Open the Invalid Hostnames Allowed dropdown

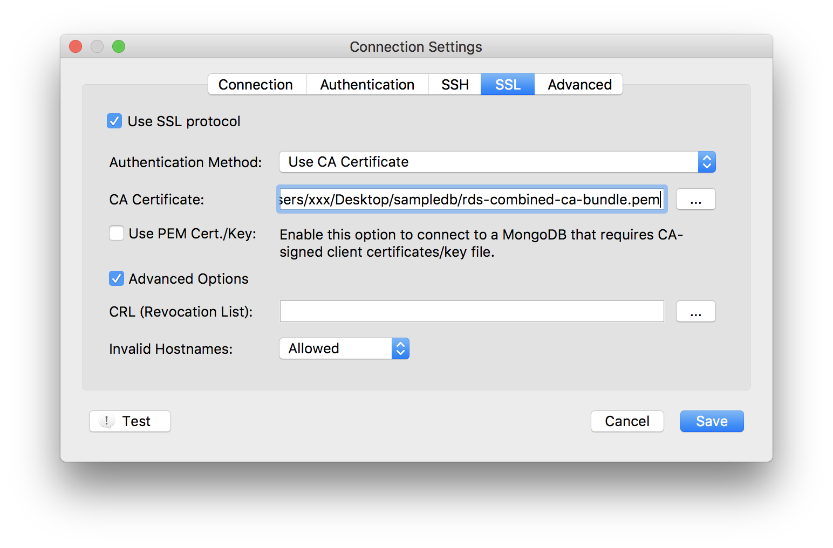336,348
